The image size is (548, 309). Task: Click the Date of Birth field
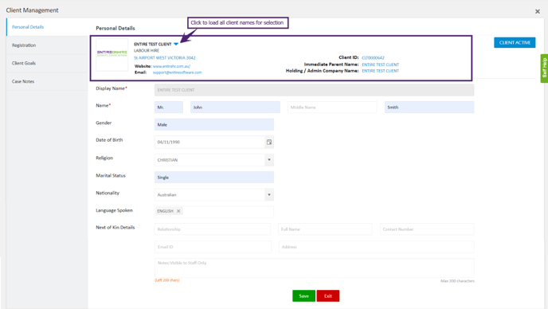(209, 142)
